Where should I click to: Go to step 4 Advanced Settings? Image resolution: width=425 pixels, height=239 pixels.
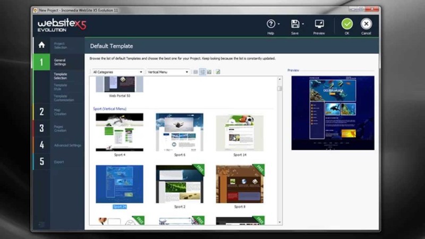coord(67,145)
